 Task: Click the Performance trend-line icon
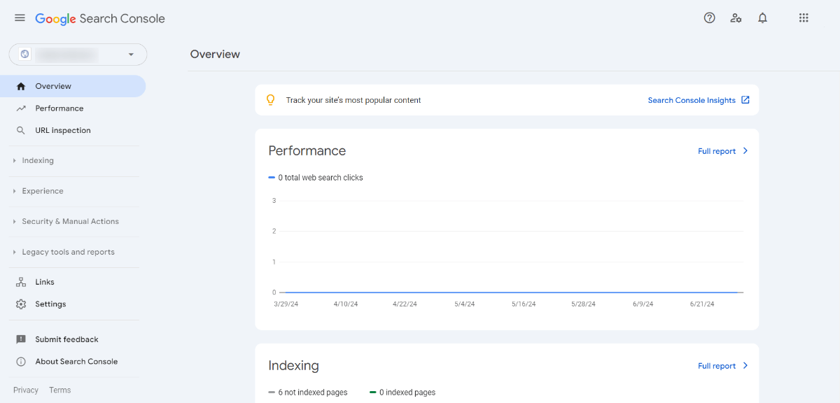(21, 108)
